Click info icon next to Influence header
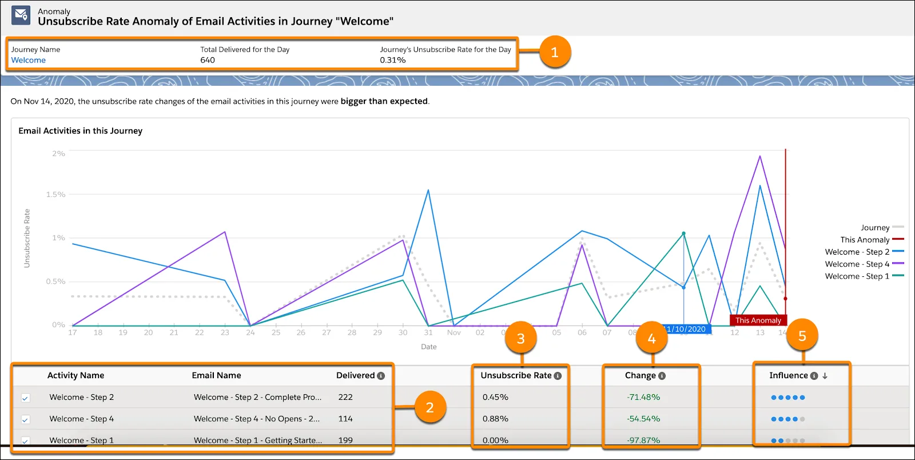This screenshot has height=460, width=915. tap(814, 376)
